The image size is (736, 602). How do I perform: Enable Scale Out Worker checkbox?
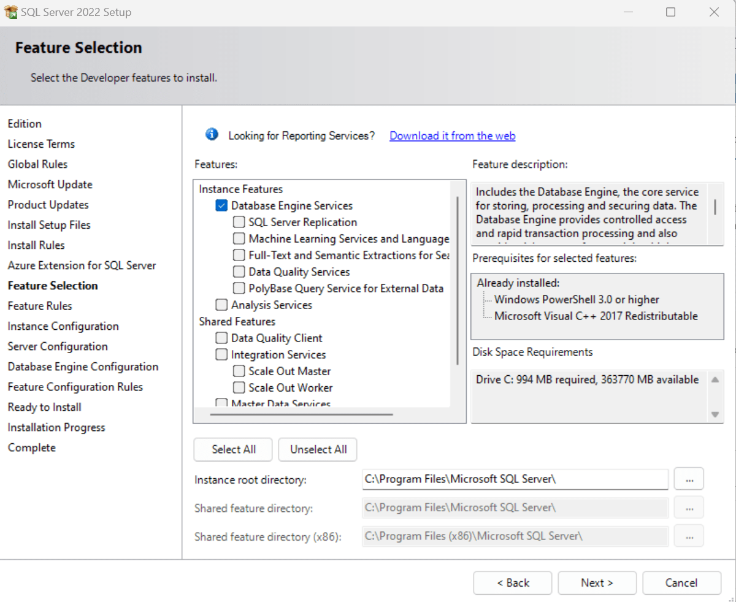coord(239,388)
